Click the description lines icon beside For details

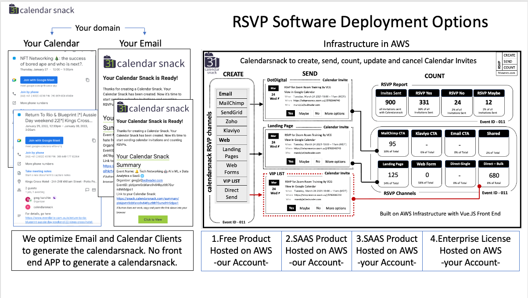coord(19,215)
